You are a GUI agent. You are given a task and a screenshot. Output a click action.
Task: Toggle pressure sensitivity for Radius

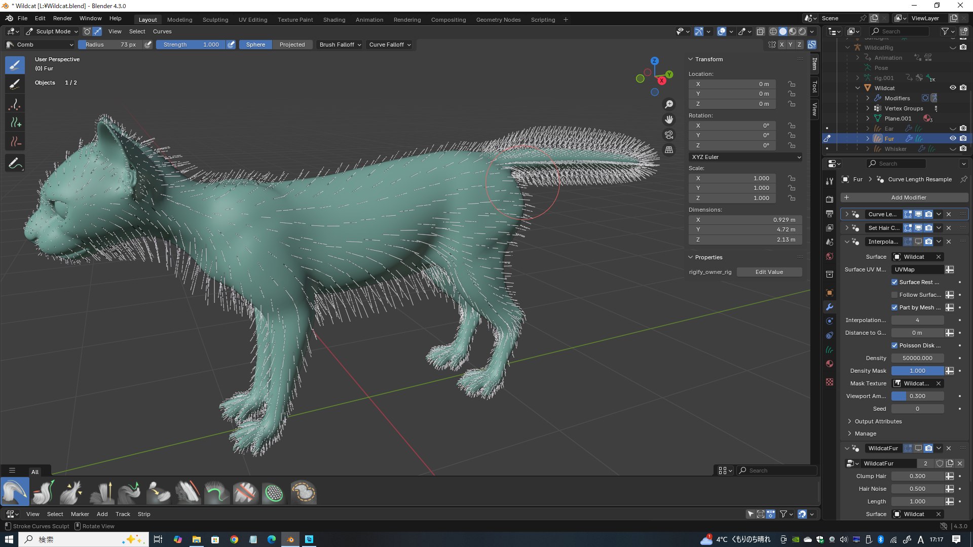click(x=148, y=45)
